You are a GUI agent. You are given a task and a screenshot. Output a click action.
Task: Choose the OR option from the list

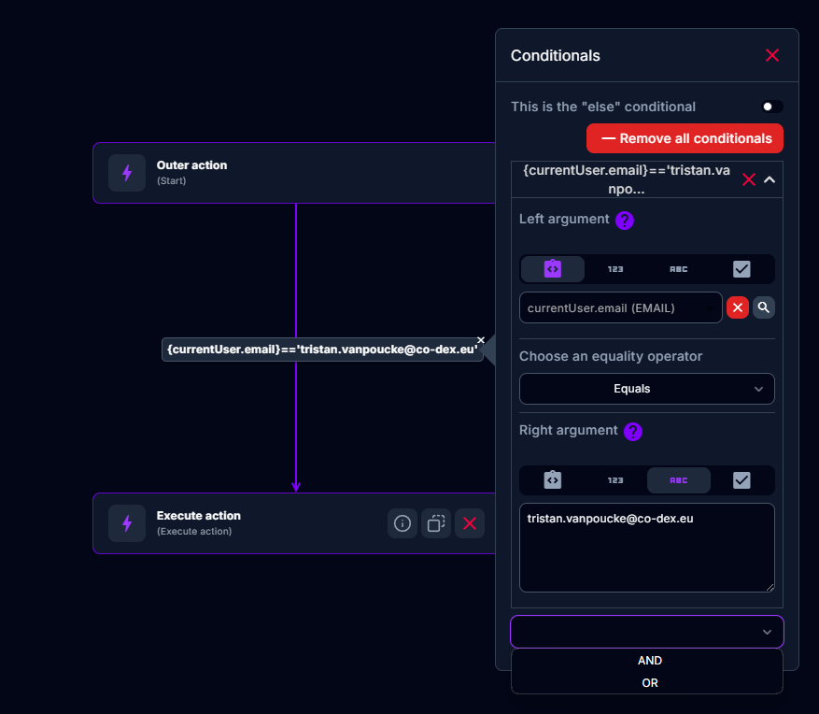pyautogui.click(x=650, y=683)
